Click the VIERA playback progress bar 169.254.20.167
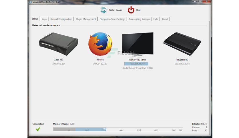 coord(136,64)
